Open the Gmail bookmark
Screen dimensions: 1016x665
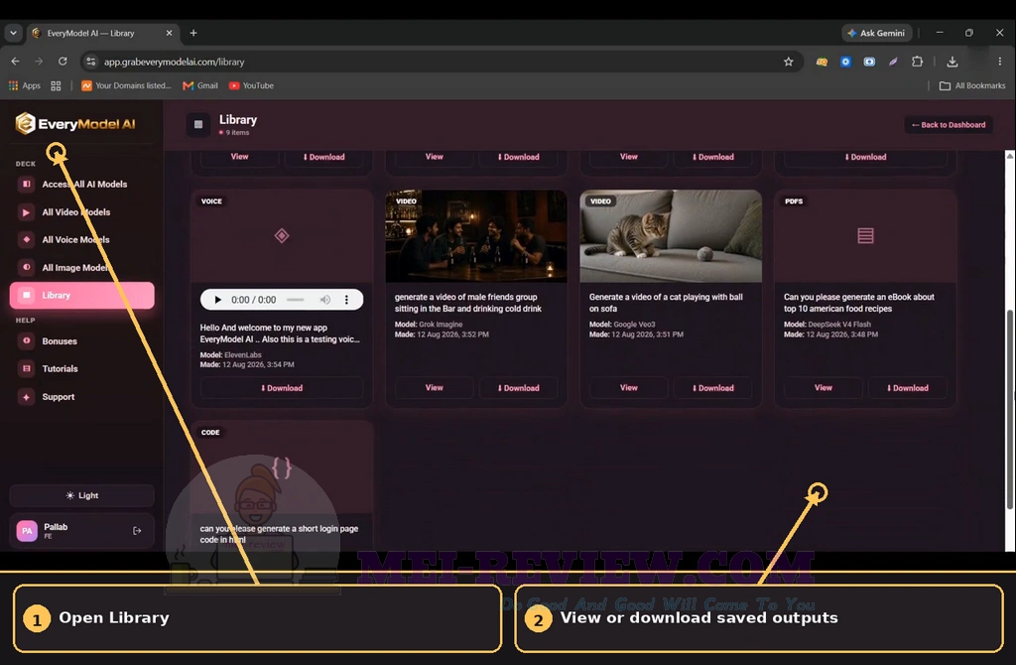click(x=200, y=85)
